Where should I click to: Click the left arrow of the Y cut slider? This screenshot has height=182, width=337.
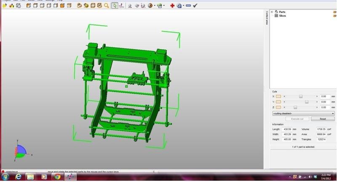pos(284,102)
